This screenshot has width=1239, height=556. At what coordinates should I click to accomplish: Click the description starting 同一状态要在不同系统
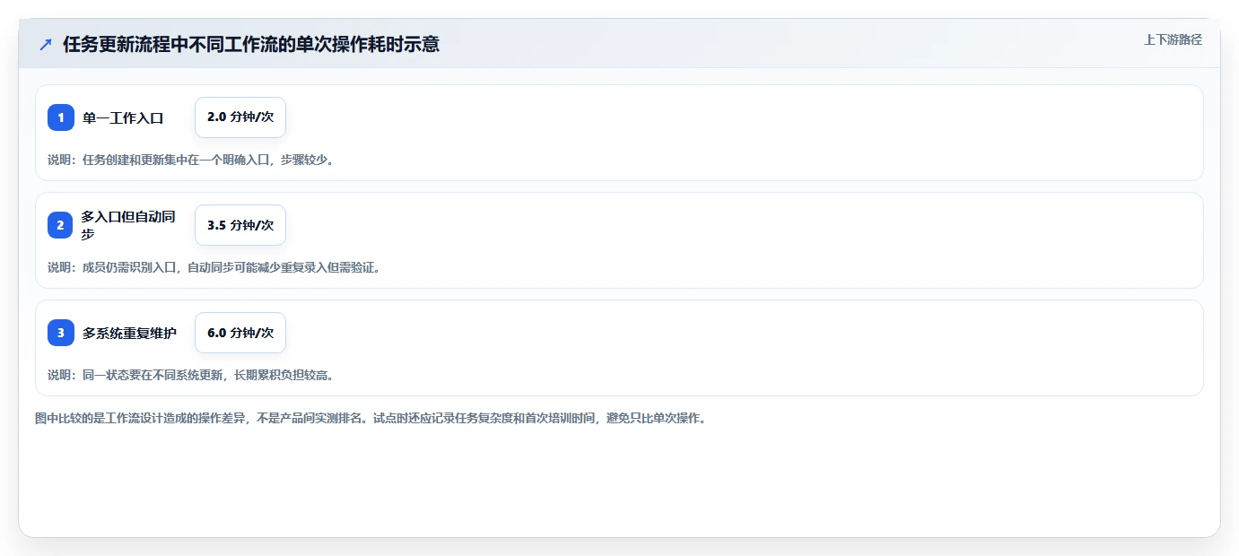click(x=191, y=375)
